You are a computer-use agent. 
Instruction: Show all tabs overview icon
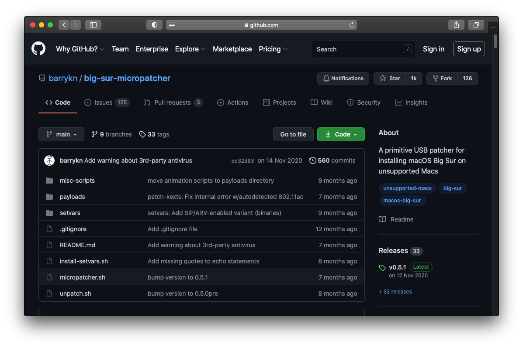click(x=476, y=25)
